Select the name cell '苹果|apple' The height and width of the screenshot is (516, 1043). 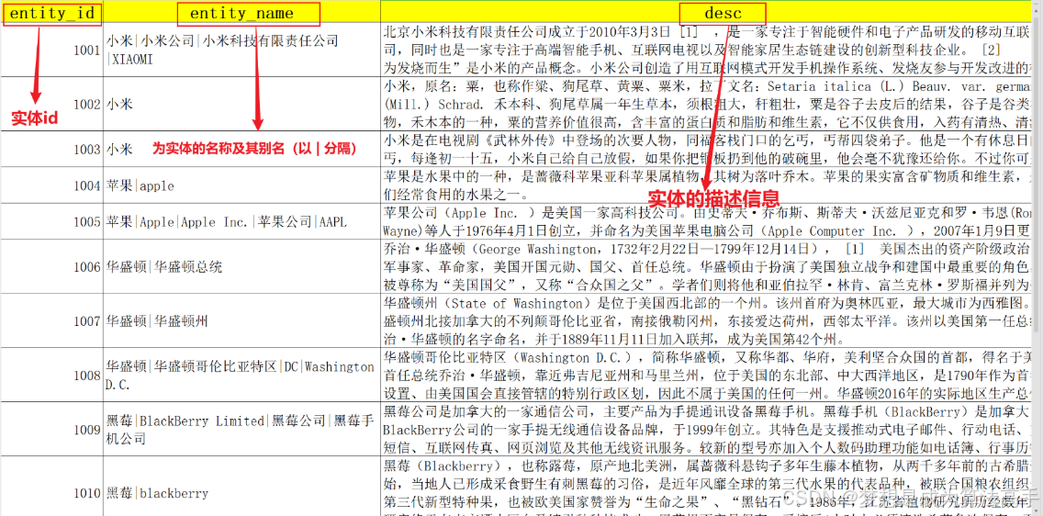(x=242, y=185)
